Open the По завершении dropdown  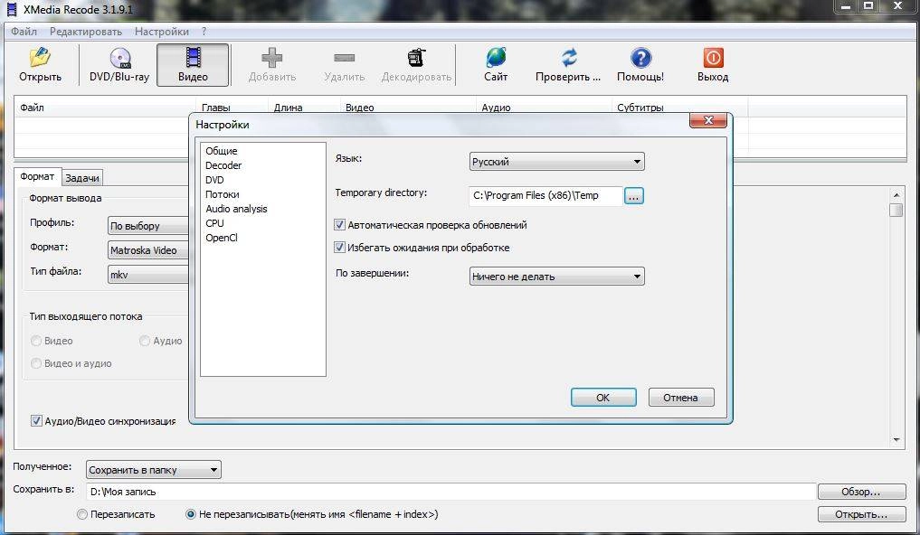557,277
